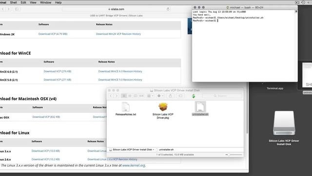Click the shell script thumbnail on desktop
This screenshot has width=312, height=176.
click(307, 75)
